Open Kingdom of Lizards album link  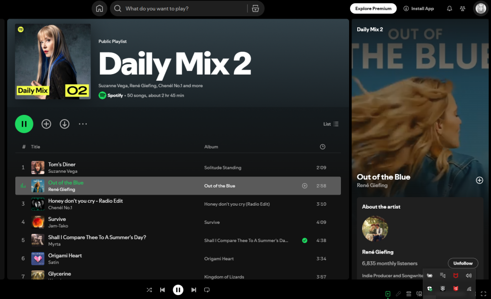[224, 277]
